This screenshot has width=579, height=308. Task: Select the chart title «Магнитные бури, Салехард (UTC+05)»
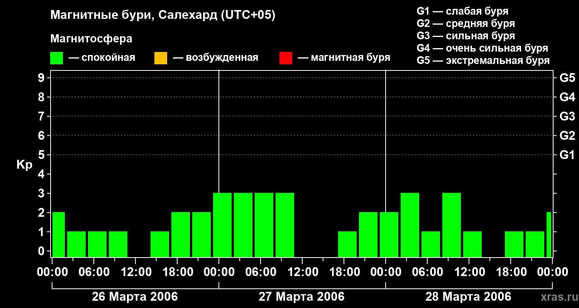click(x=163, y=15)
